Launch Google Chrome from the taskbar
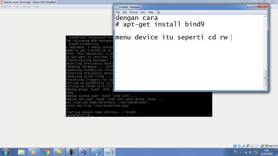Image resolution: width=278 pixels, height=156 pixels. coord(46,152)
